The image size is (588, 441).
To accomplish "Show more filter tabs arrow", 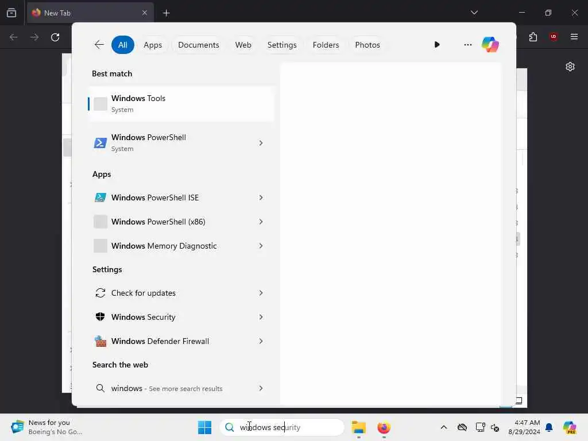I will click(x=437, y=45).
